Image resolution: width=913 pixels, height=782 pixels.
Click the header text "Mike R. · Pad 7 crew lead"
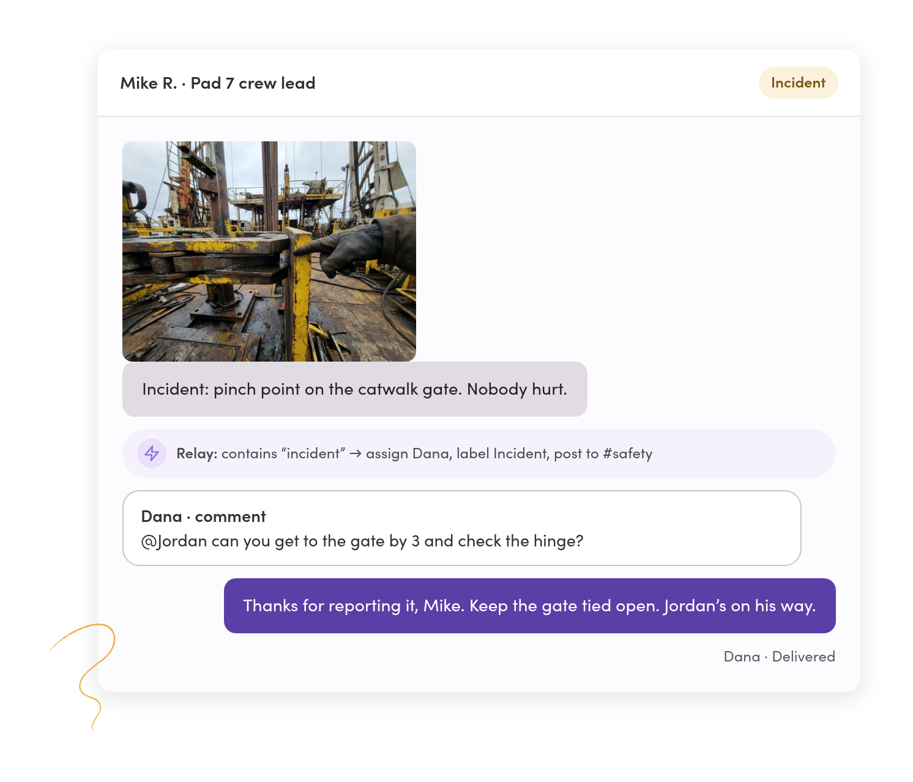pyautogui.click(x=218, y=83)
